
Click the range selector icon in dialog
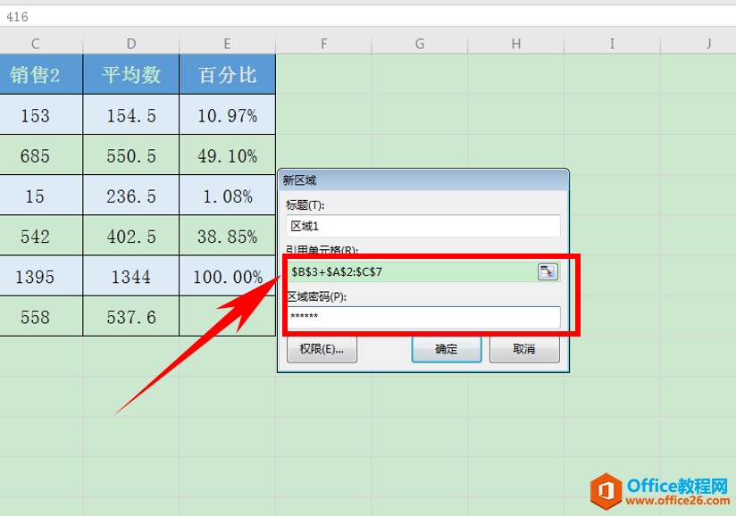tap(548, 271)
